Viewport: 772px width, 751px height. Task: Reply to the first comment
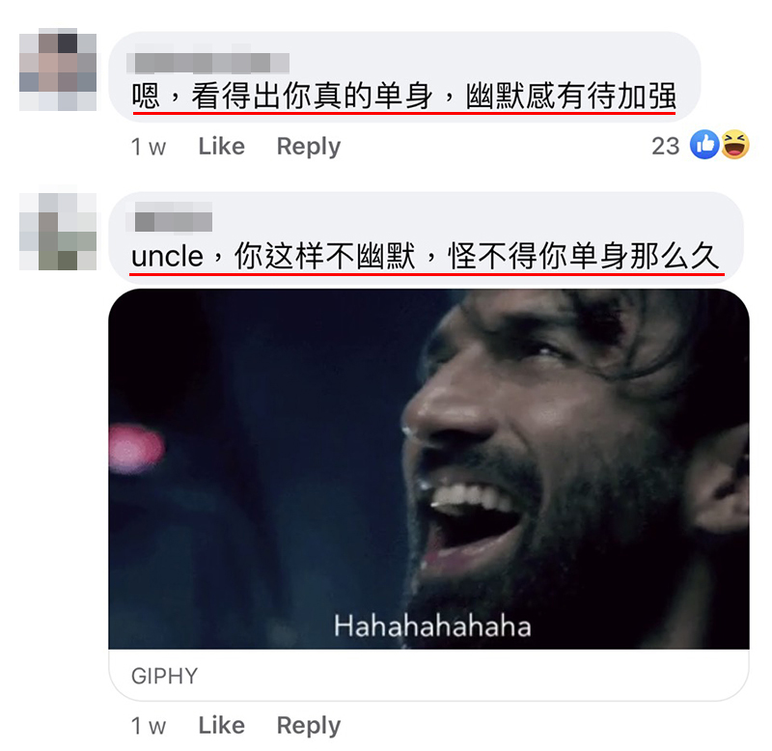pos(309,147)
